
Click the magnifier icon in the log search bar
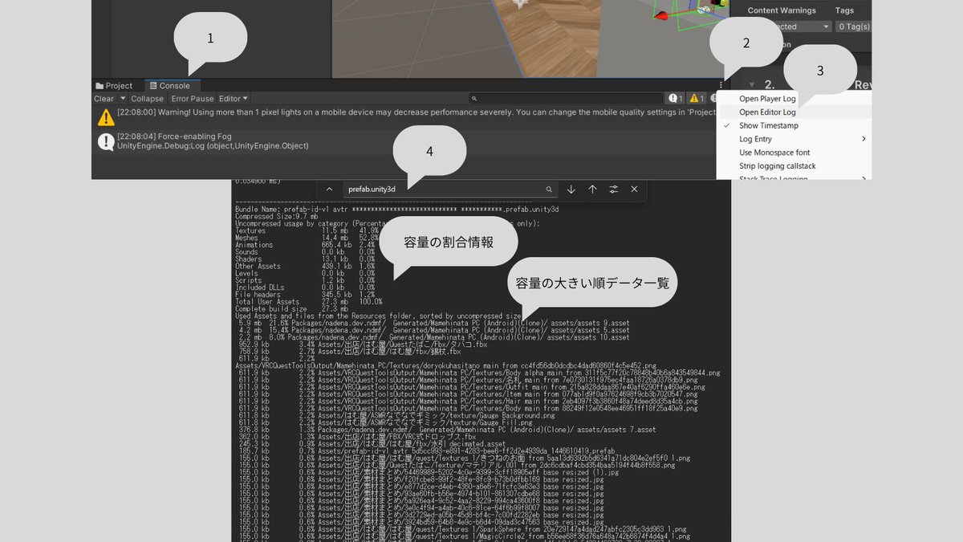pyautogui.click(x=550, y=189)
